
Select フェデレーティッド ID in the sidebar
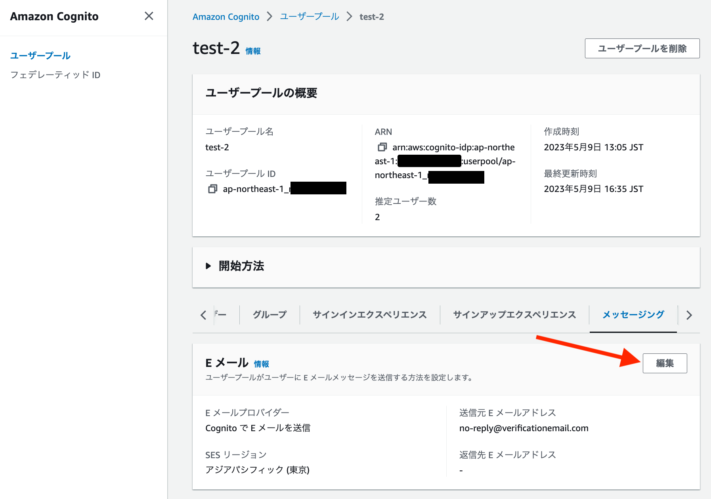pos(55,75)
